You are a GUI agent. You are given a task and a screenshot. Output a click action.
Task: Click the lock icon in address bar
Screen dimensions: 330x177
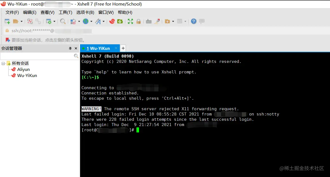click(x=7, y=31)
